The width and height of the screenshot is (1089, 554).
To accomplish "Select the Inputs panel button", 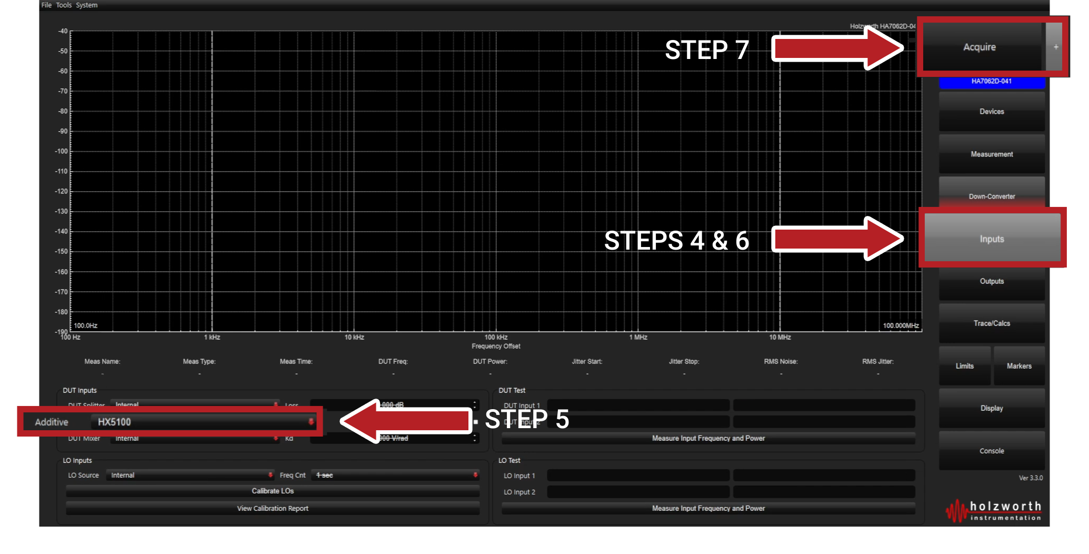I will 992,239.
